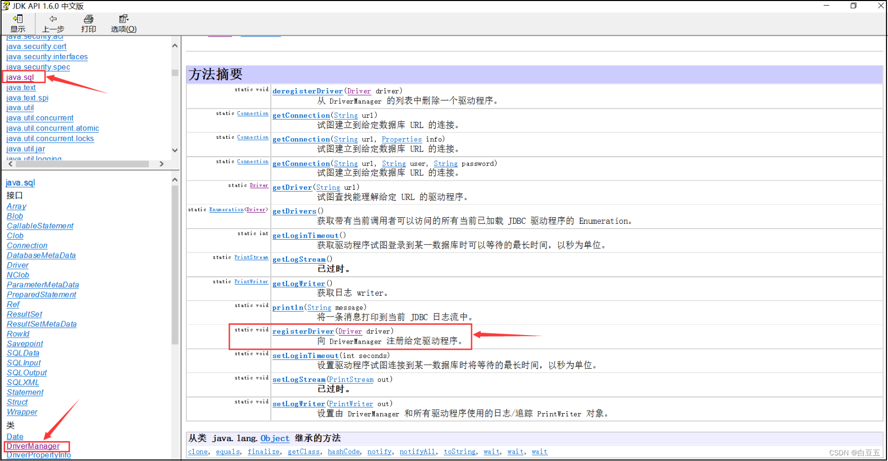Open java.security.interfaces package
888x461 pixels.
[x=47, y=57]
